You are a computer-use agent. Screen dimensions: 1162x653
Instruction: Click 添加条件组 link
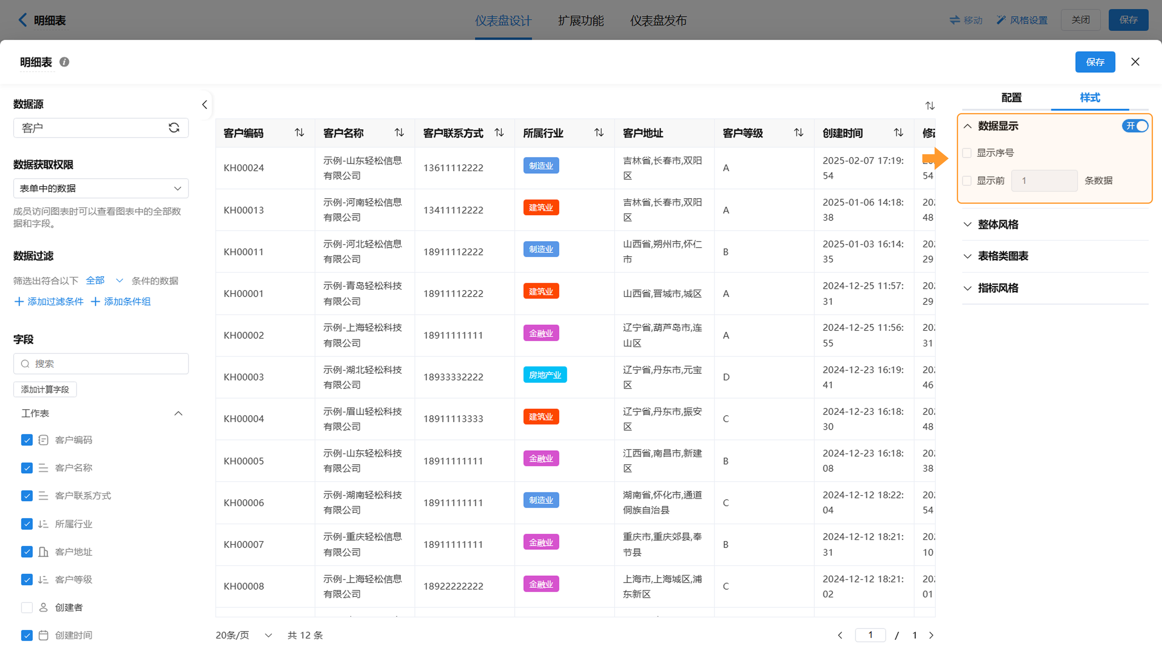click(120, 301)
